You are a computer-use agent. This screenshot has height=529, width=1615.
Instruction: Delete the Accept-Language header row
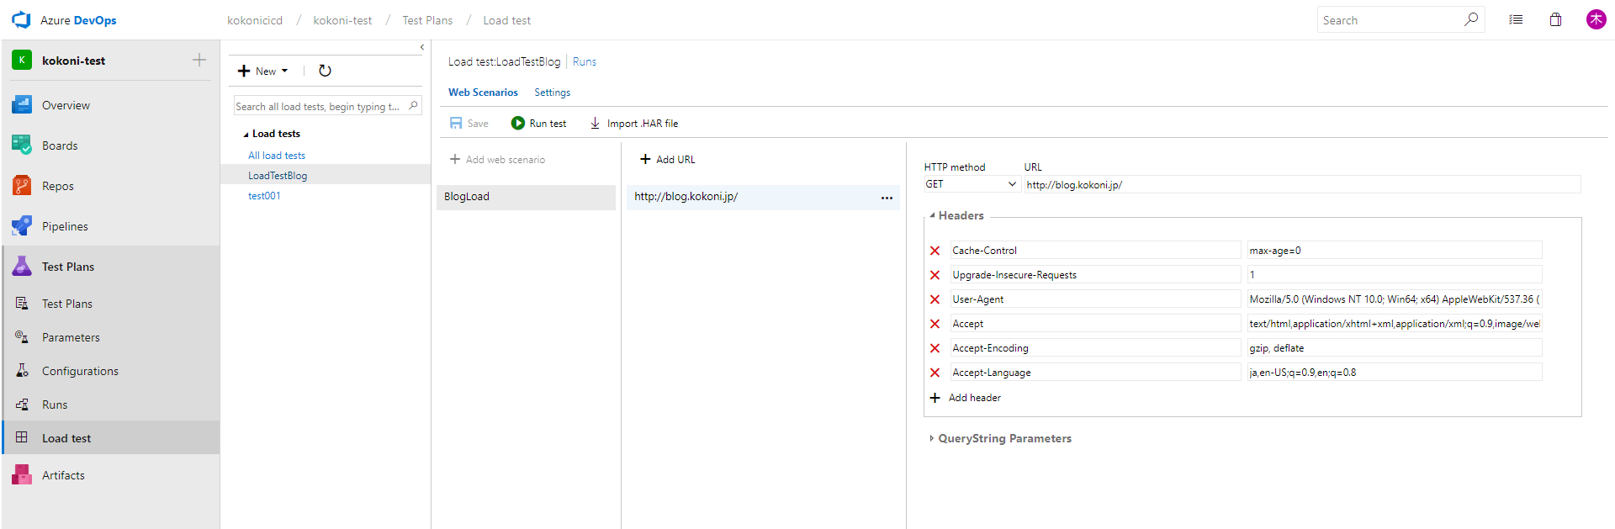click(935, 373)
